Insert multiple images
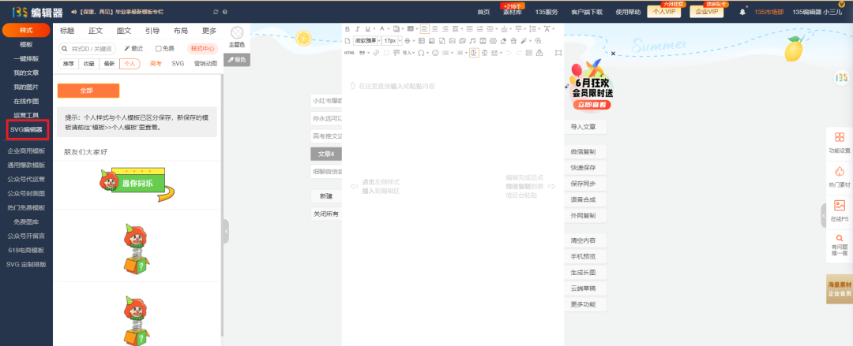853x346 pixels. pos(462,41)
